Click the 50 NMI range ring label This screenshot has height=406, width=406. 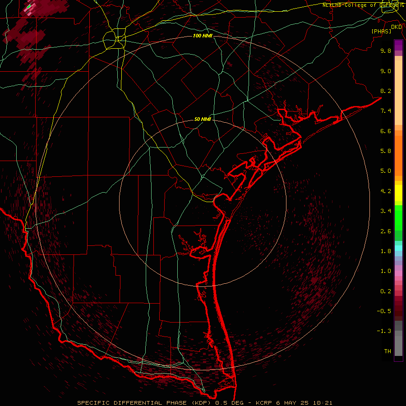[x=203, y=120]
